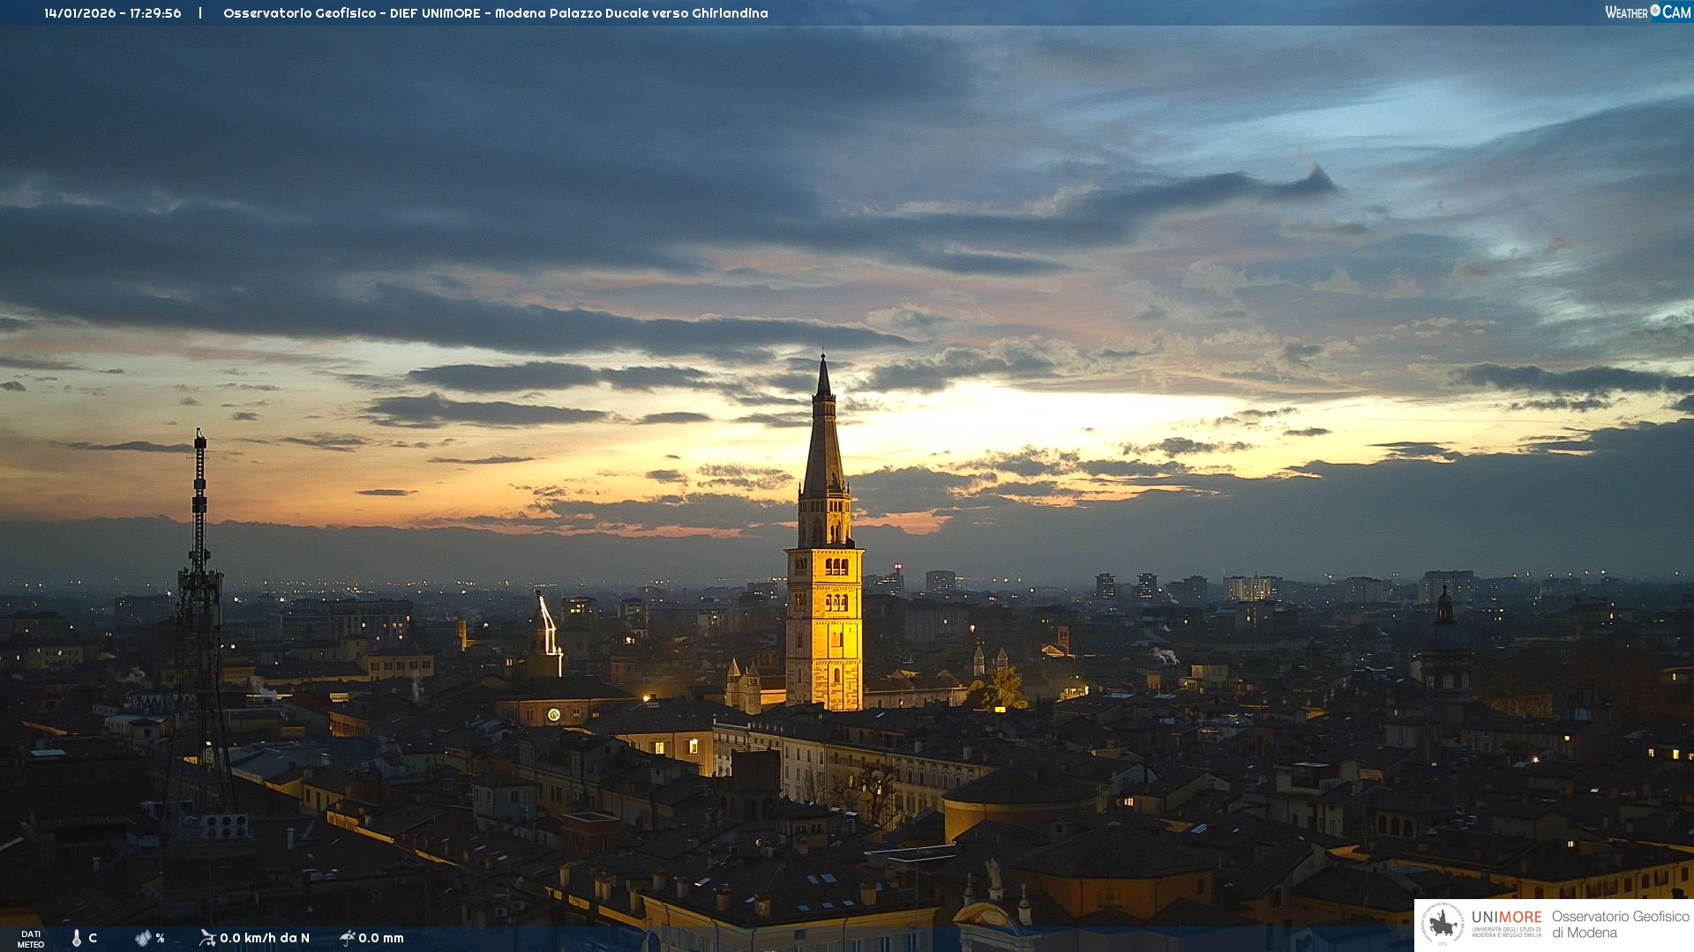Click the 14/01/2026 date stamp
Viewport: 1694px width, 952px height.
point(80,13)
